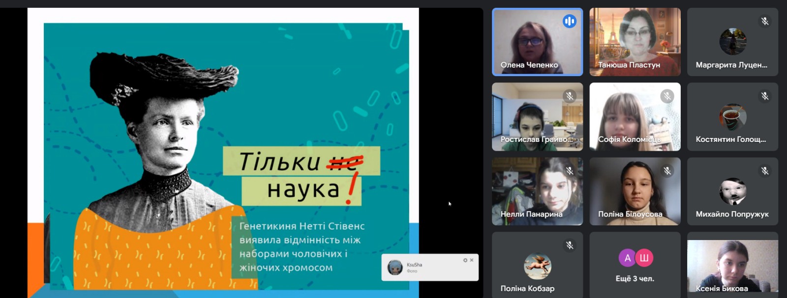Open settings gear on KsuSha notification

[x=465, y=260]
